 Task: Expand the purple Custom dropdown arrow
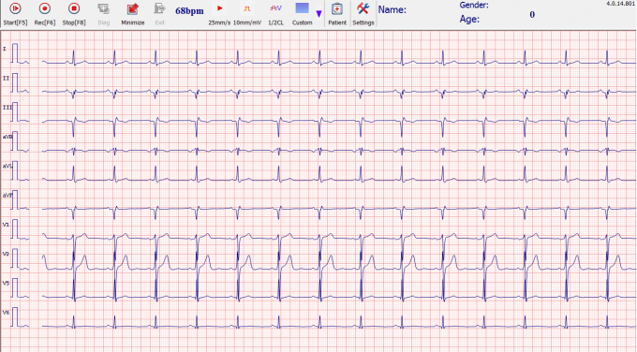click(x=318, y=14)
